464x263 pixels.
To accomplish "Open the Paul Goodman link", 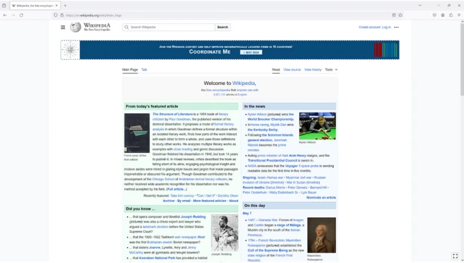I will click(180, 119).
